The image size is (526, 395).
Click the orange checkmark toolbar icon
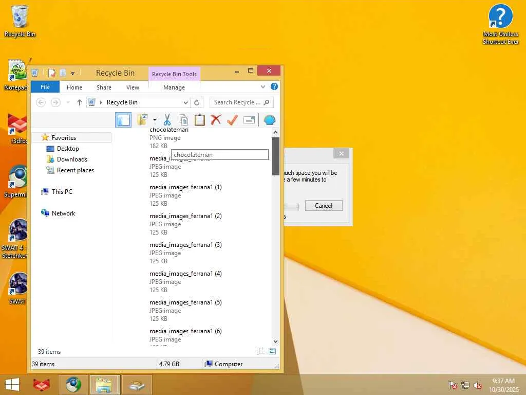232,119
